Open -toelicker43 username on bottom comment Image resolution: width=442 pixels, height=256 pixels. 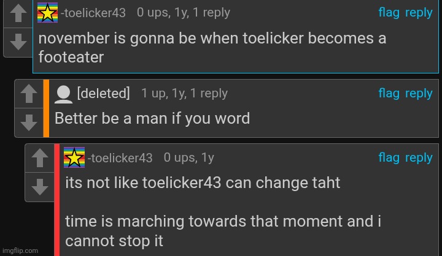click(x=120, y=158)
